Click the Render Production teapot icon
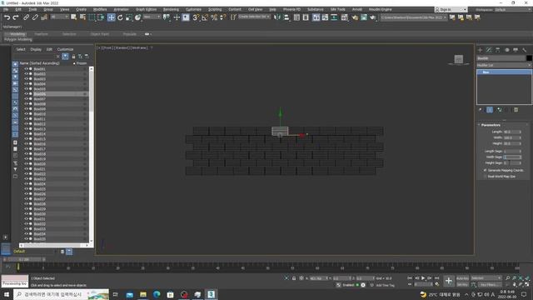533x300 pixels. tap(373, 17)
